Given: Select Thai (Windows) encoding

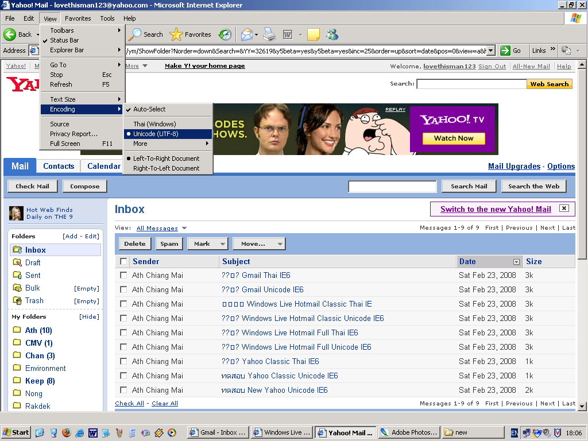Looking at the screenshot, I should pos(168,124).
